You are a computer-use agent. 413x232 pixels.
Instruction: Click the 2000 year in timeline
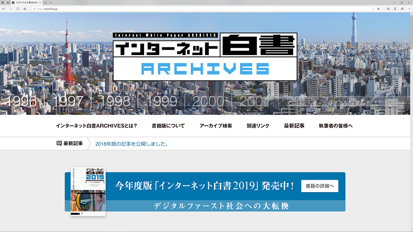click(x=208, y=101)
